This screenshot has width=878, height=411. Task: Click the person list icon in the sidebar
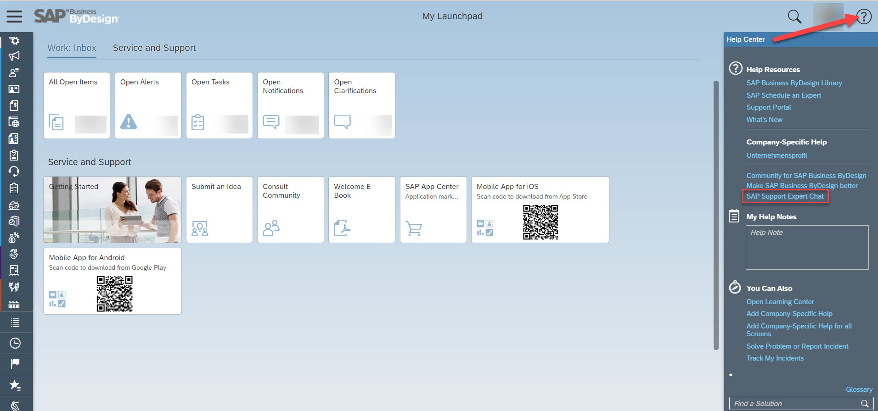point(14,72)
